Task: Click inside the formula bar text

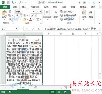Action: (71, 29)
